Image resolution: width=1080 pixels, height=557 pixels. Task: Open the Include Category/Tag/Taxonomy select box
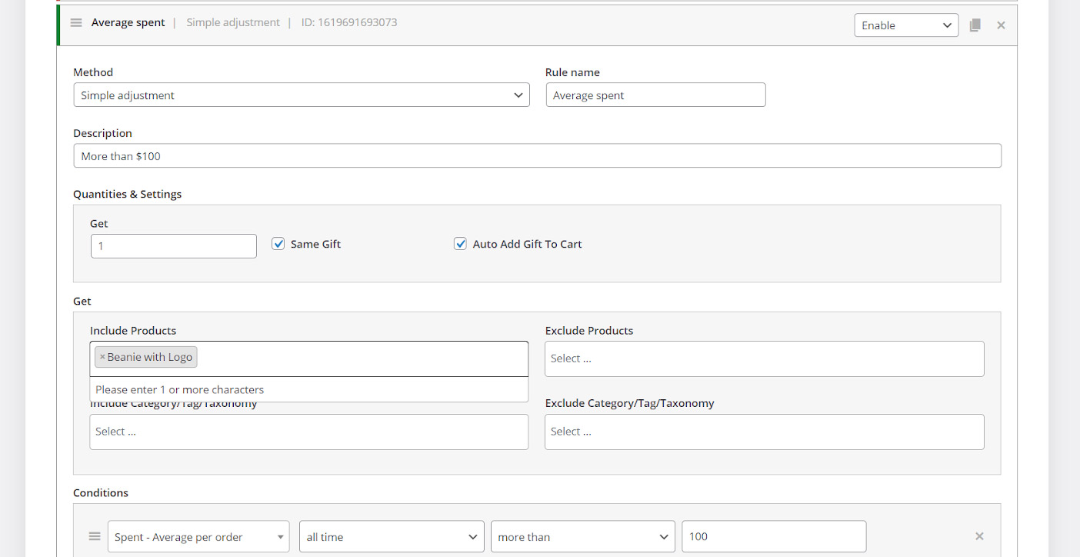(308, 432)
